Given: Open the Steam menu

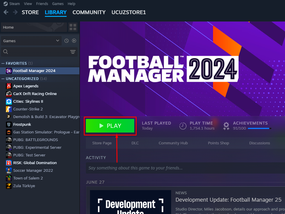Looking at the screenshot, I should click(x=14, y=4).
